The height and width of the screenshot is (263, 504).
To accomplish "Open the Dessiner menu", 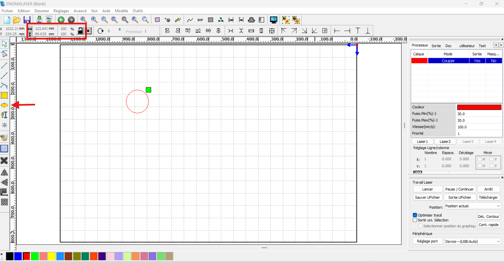I will click(x=42, y=11).
